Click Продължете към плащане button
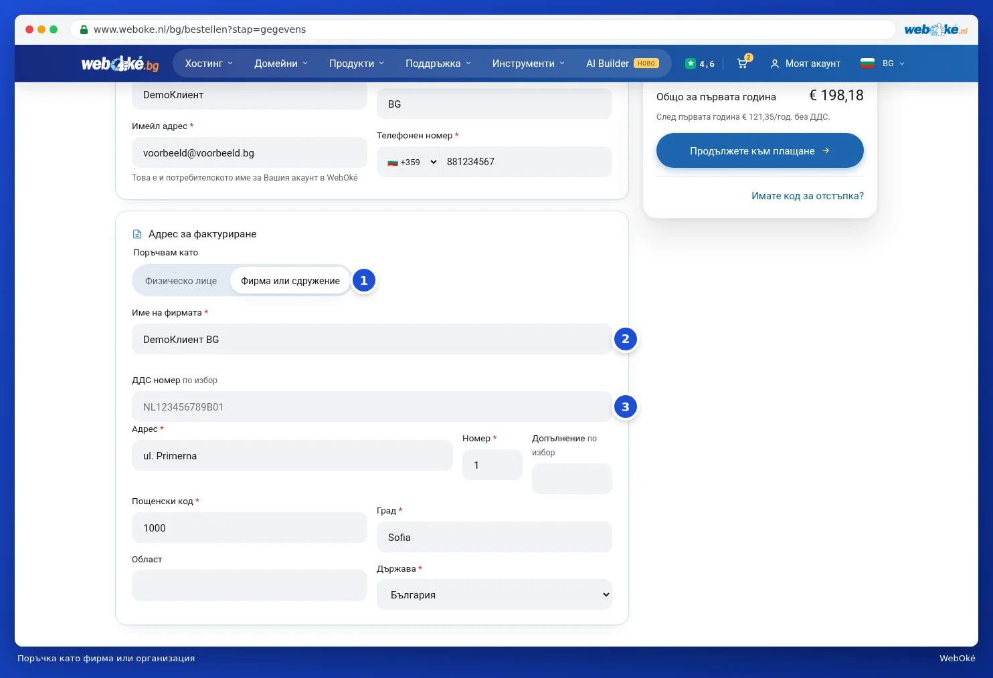This screenshot has height=678, width=993. point(760,150)
